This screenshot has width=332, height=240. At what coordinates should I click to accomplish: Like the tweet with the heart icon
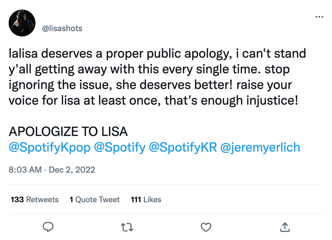[x=206, y=227]
